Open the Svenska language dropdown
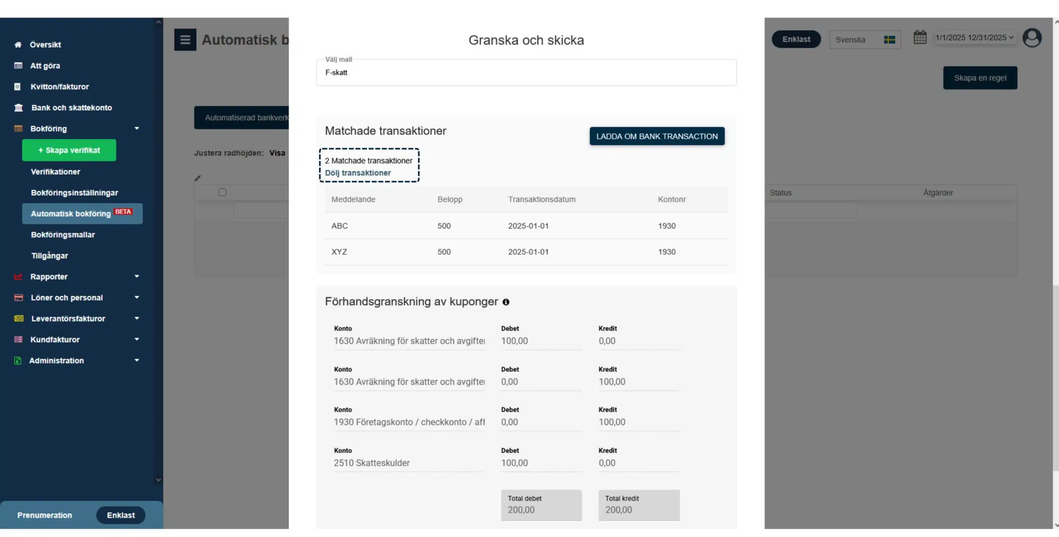Image resolution: width=1059 pixels, height=537 pixels. (865, 40)
